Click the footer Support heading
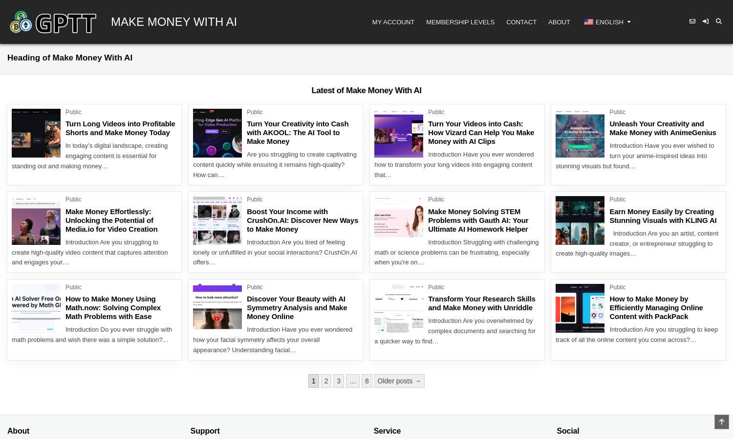This screenshot has height=439, width=733. 205,431
